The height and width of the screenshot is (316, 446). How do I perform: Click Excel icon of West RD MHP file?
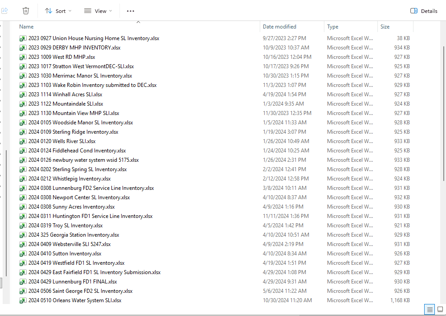[23, 57]
